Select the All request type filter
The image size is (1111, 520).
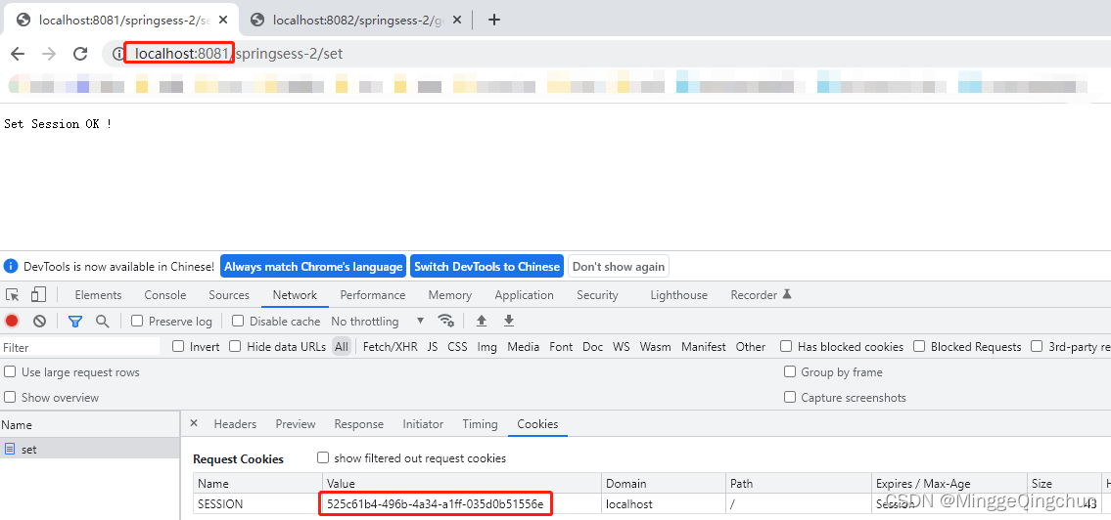[x=343, y=347]
